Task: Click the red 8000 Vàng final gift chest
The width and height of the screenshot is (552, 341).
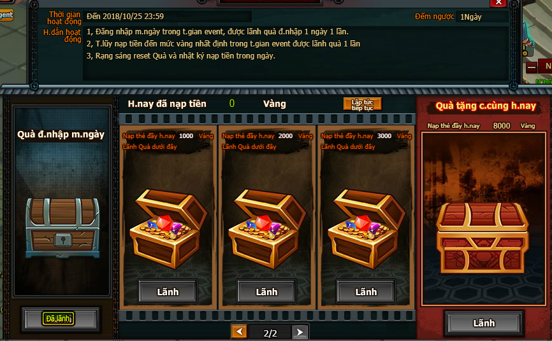Action: pyautogui.click(x=483, y=238)
